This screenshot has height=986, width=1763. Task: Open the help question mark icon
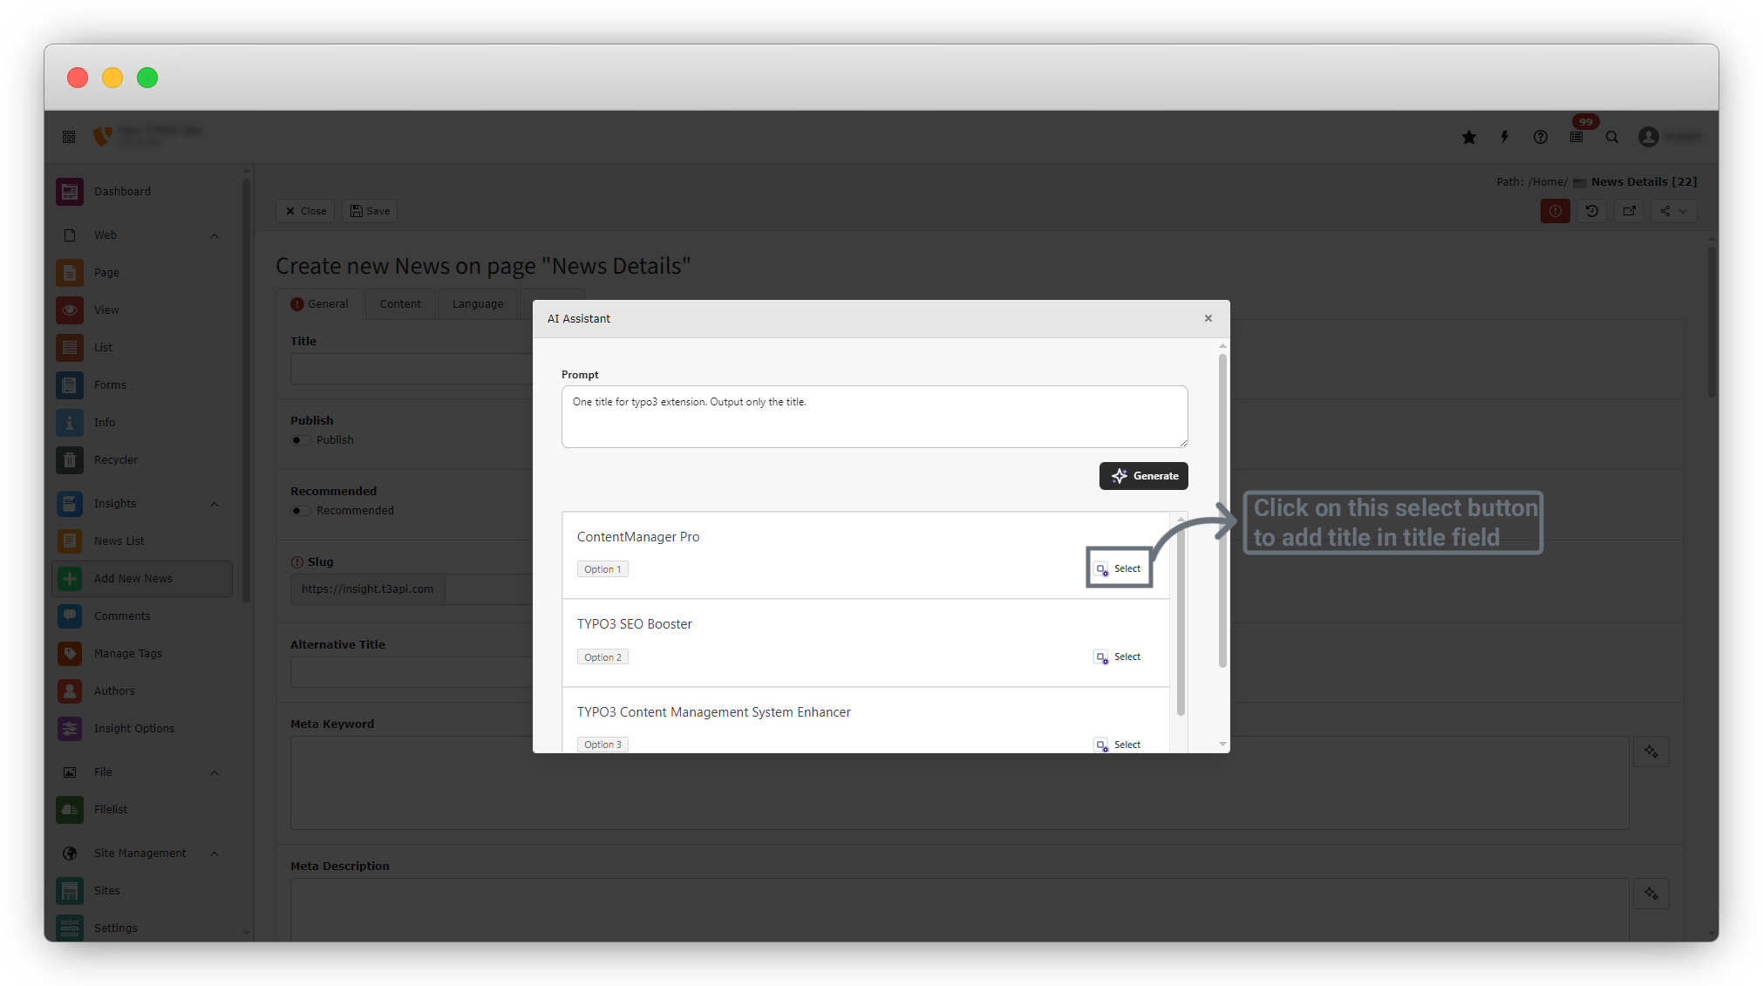[x=1541, y=137]
